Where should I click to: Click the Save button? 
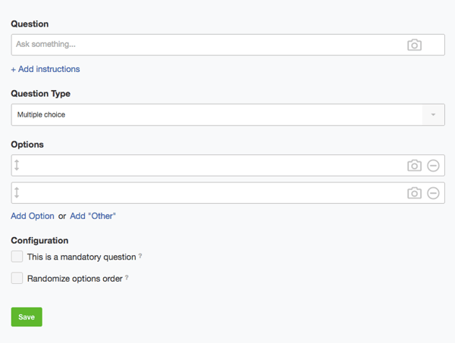click(27, 317)
